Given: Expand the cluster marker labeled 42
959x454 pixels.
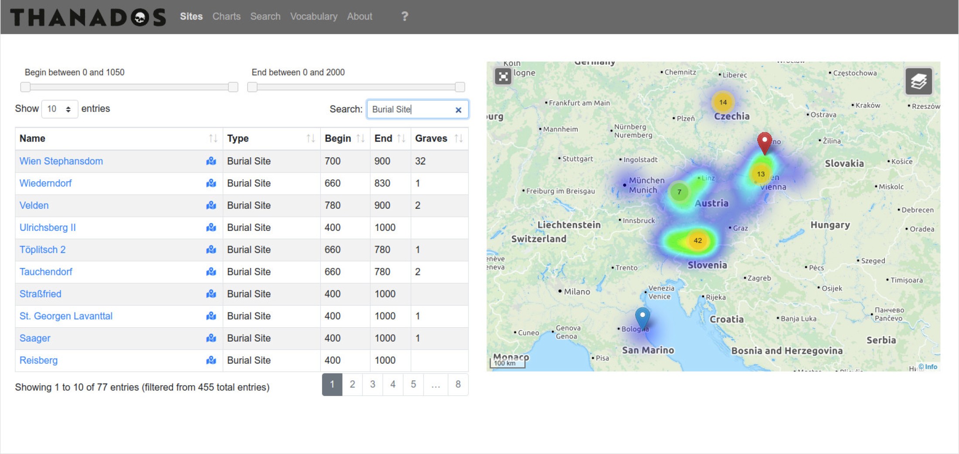Looking at the screenshot, I should point(697,241).
